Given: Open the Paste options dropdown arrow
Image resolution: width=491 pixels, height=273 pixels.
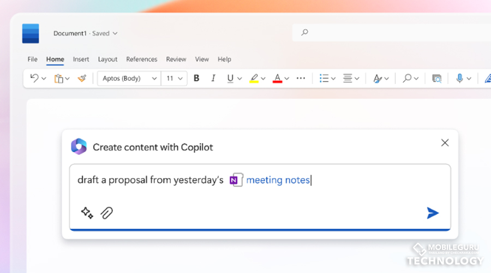Looking at the screenshot, I should (67, 79).
